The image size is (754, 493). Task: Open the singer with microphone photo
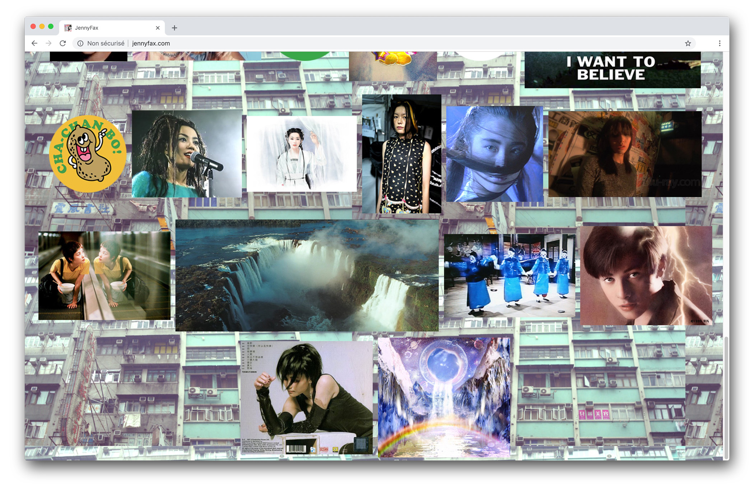tap(186, 154)
